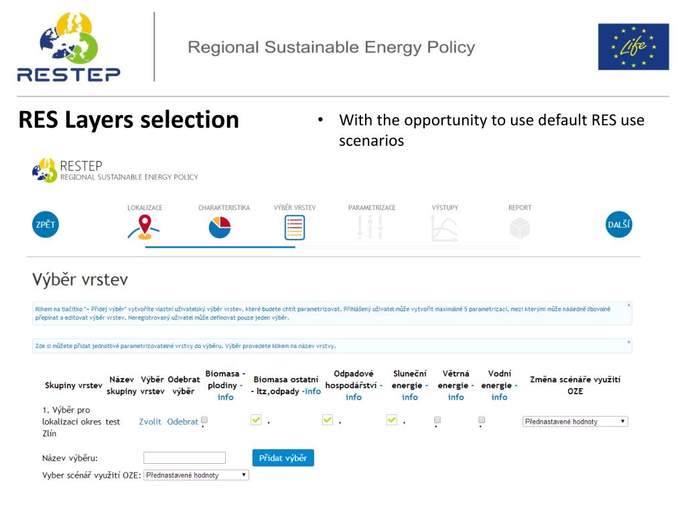Close the first blue info message
686x514 pixels.
(628, 305)
